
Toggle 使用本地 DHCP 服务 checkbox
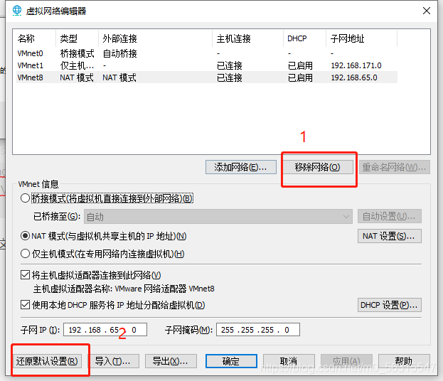coord(25,305)
